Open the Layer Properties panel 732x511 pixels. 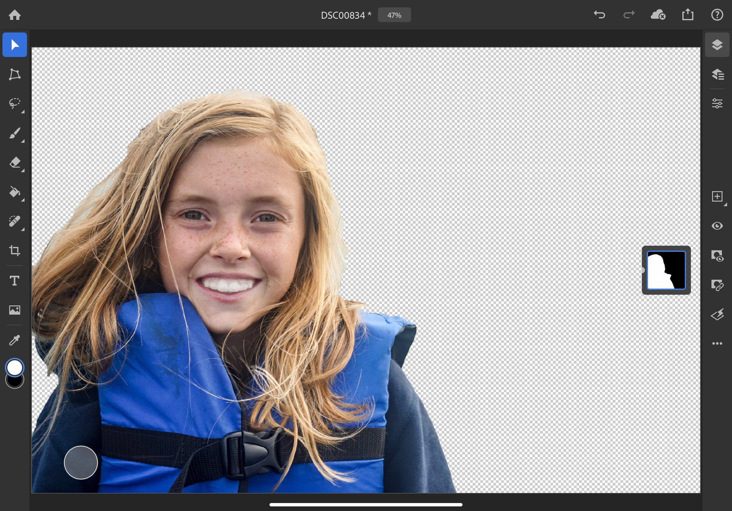(717, 103)
